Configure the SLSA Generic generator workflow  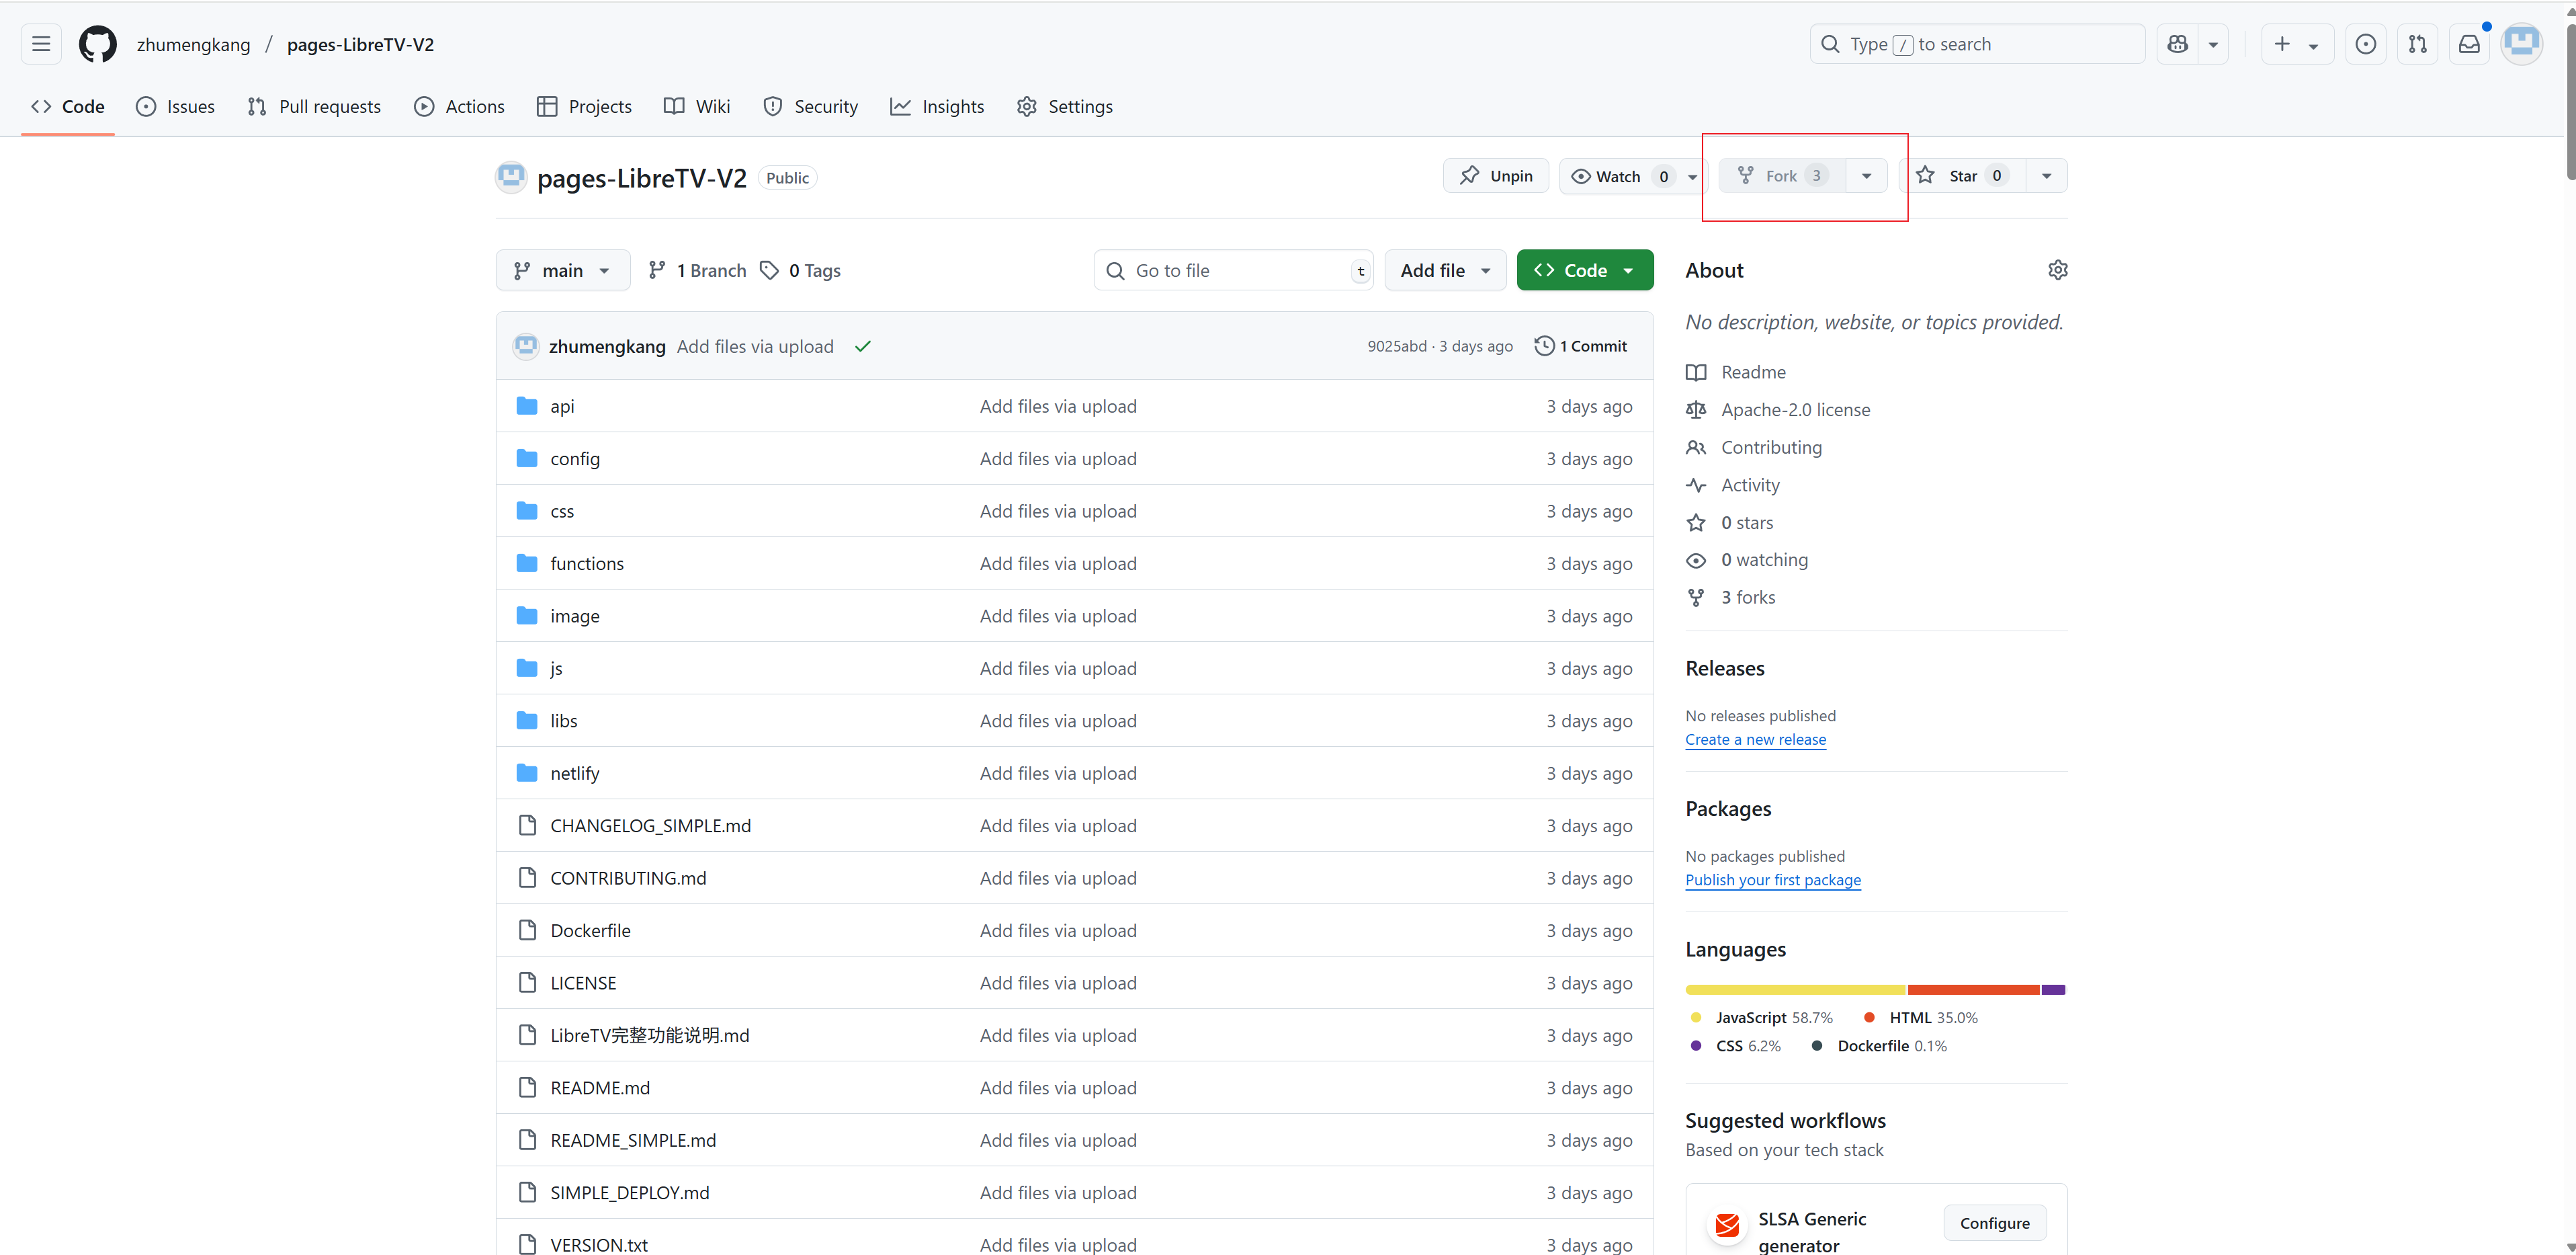(1994, 1223)
